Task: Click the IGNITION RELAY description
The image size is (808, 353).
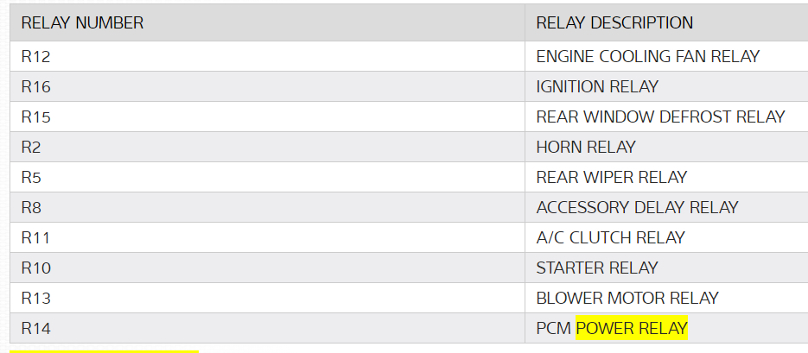Action: click(597, 86)
